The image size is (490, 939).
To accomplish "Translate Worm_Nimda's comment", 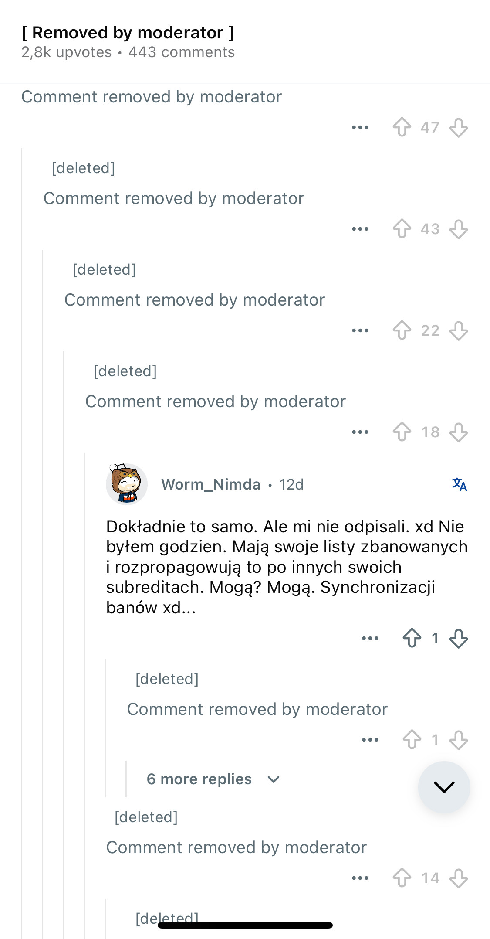I will [x=460, y=484].
